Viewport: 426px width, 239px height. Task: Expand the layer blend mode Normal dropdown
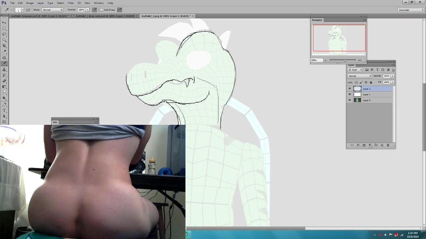click(x=359, y=76)
